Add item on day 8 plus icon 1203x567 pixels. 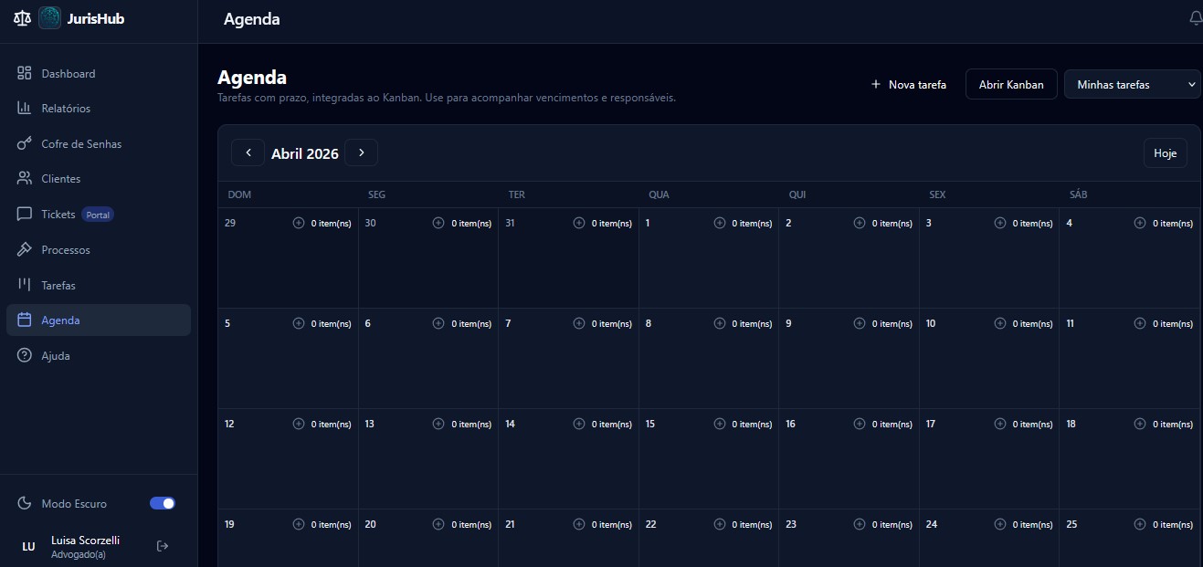(720, 323)
